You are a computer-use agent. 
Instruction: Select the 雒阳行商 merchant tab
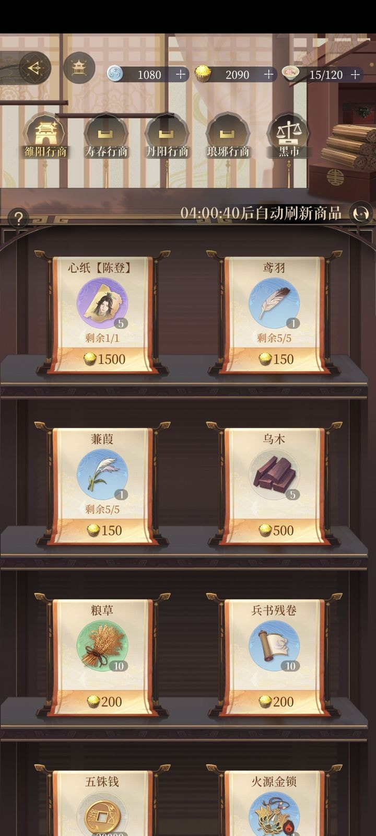[x=46, y=137]
